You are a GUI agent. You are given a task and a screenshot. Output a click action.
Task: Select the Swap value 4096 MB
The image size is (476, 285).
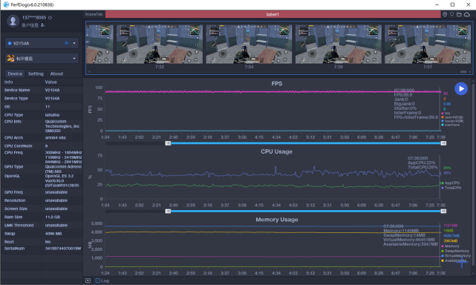(x=53, y=234)
